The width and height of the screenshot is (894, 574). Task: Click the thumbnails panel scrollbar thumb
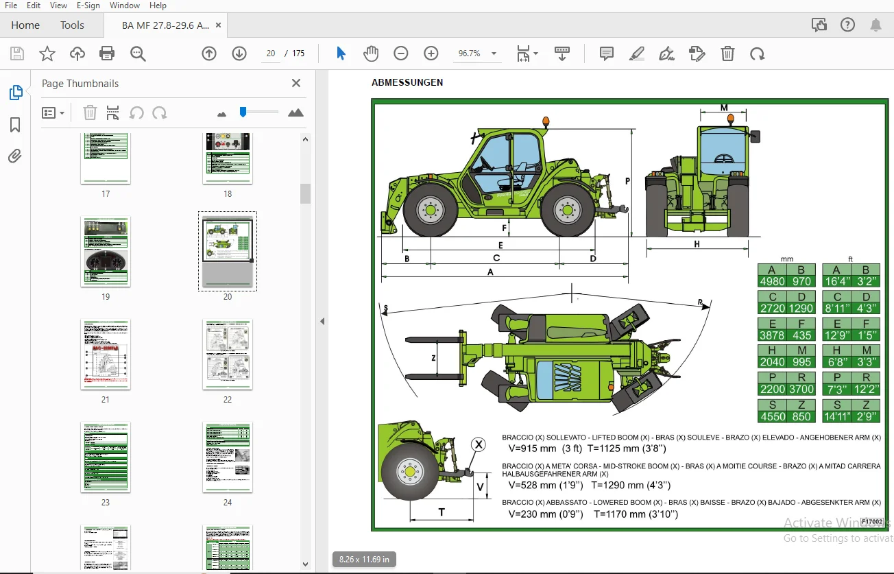click(x=305, y=193)
